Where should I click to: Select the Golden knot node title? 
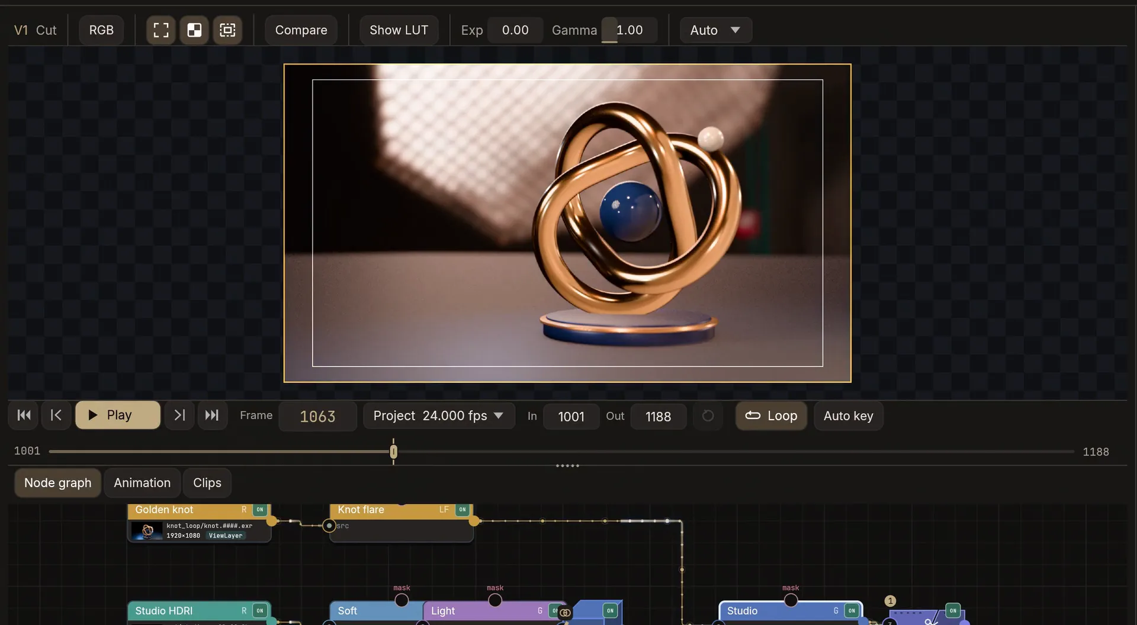click(x=164, y=510)
